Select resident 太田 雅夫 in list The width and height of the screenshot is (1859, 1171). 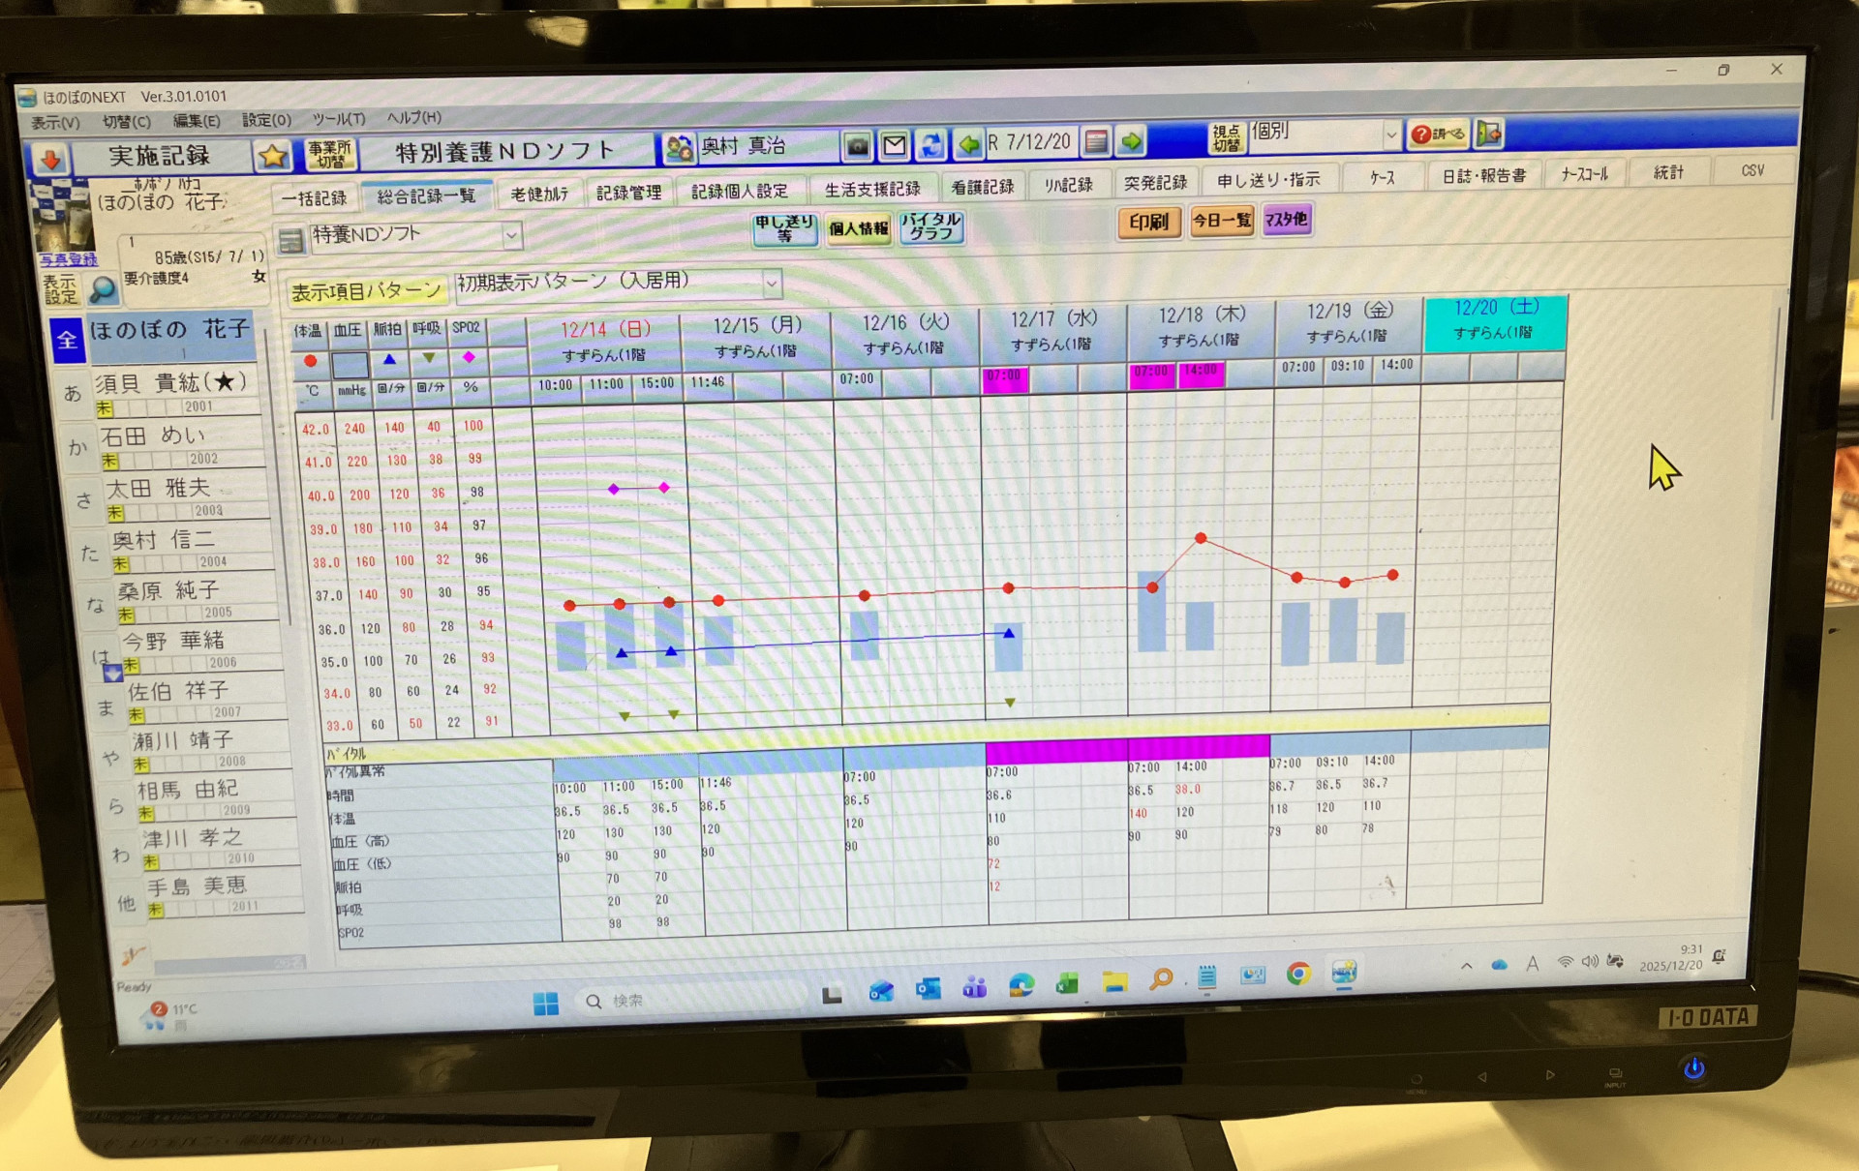click(158, 489)
